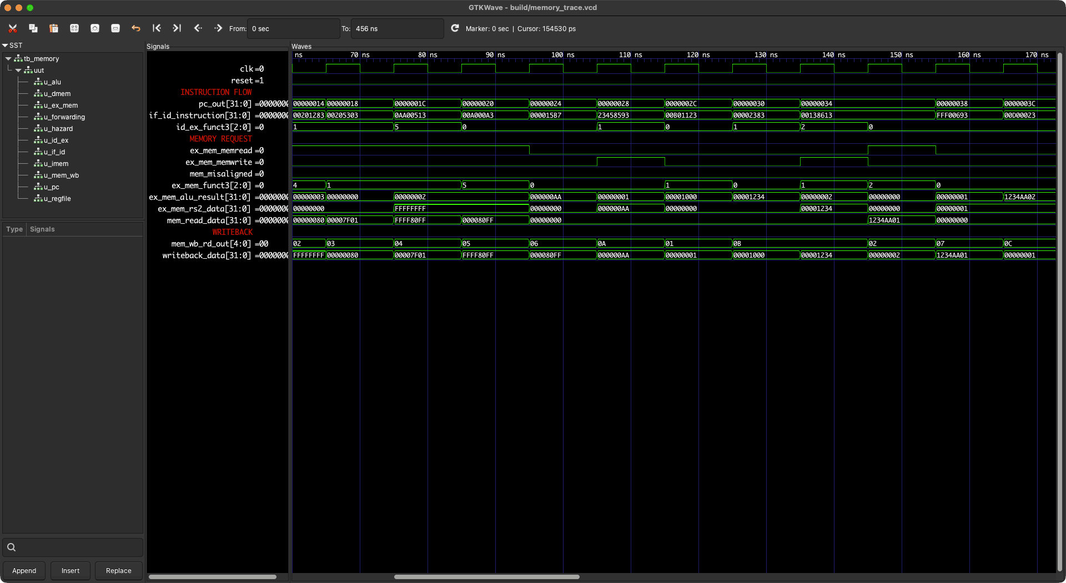
Task: Find the previous edge with left arrow
Action: coord(198,28)
